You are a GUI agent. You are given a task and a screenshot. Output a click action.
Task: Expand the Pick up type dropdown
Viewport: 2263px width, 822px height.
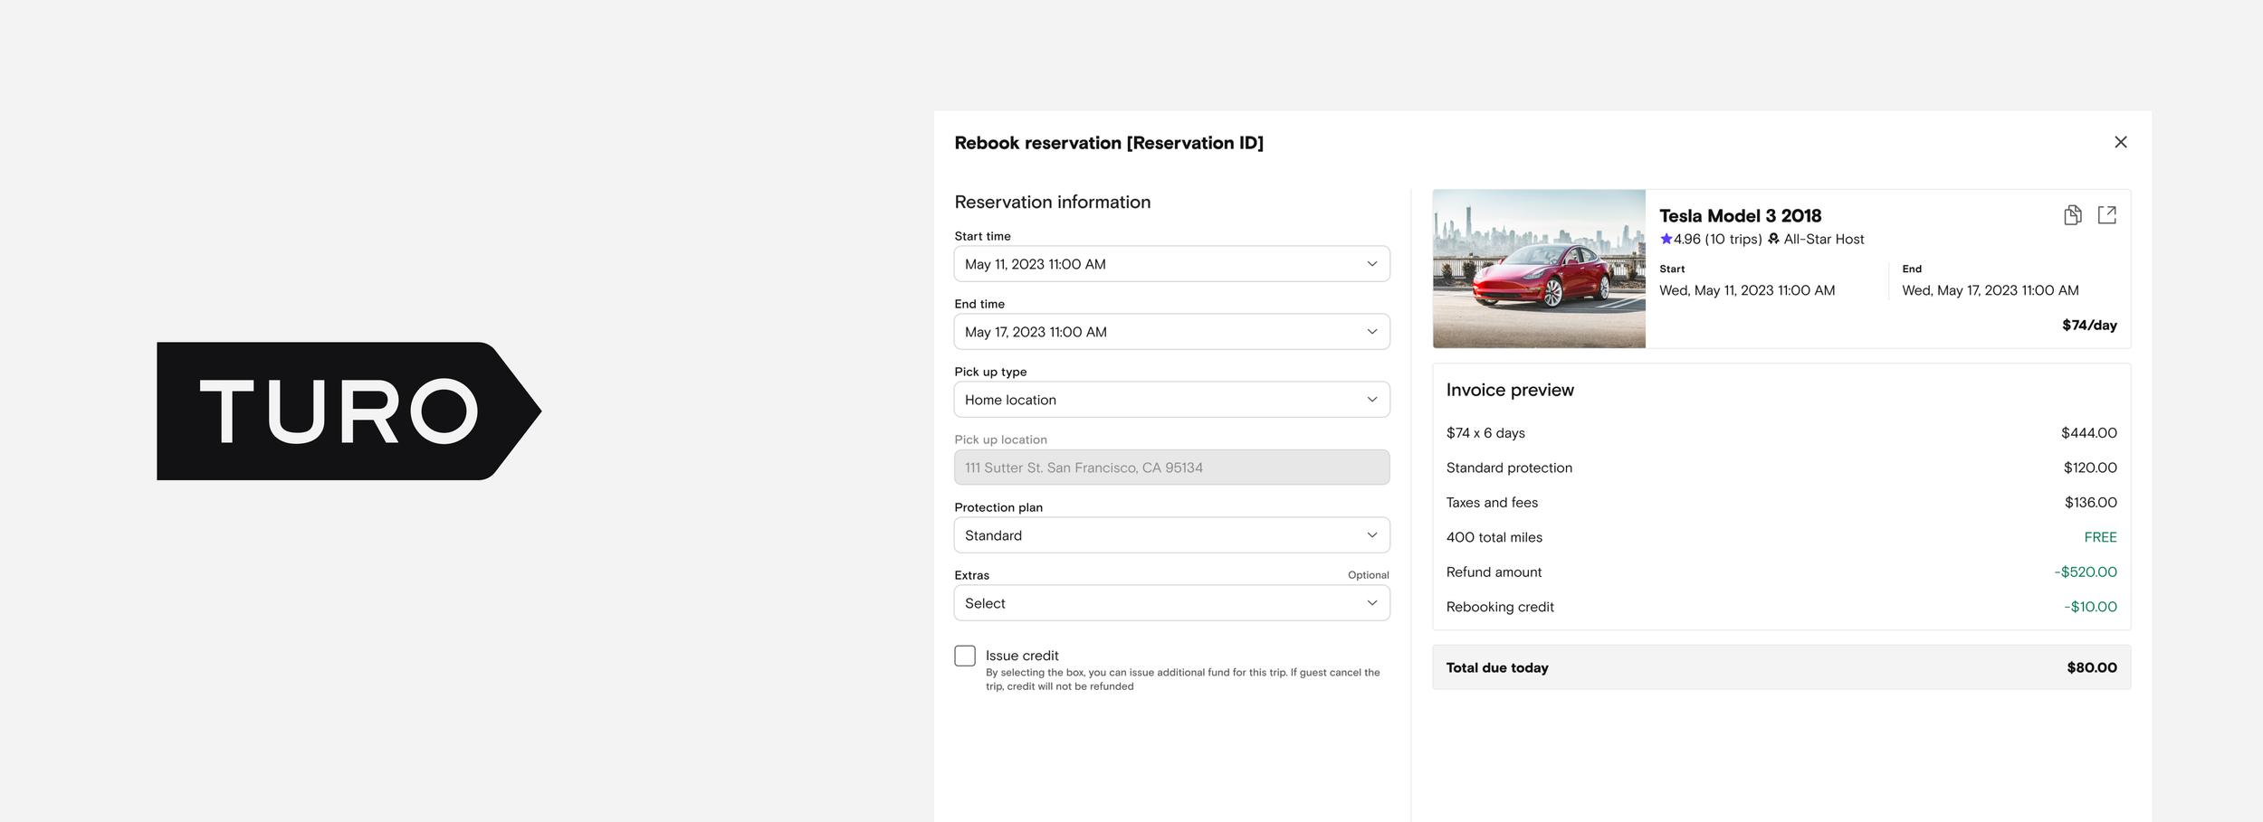[1171, 400]
